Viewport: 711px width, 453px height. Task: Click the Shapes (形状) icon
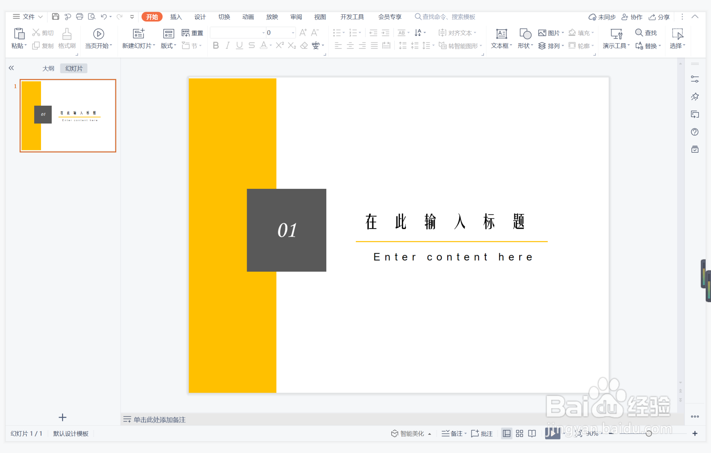(x=525, y=34)
